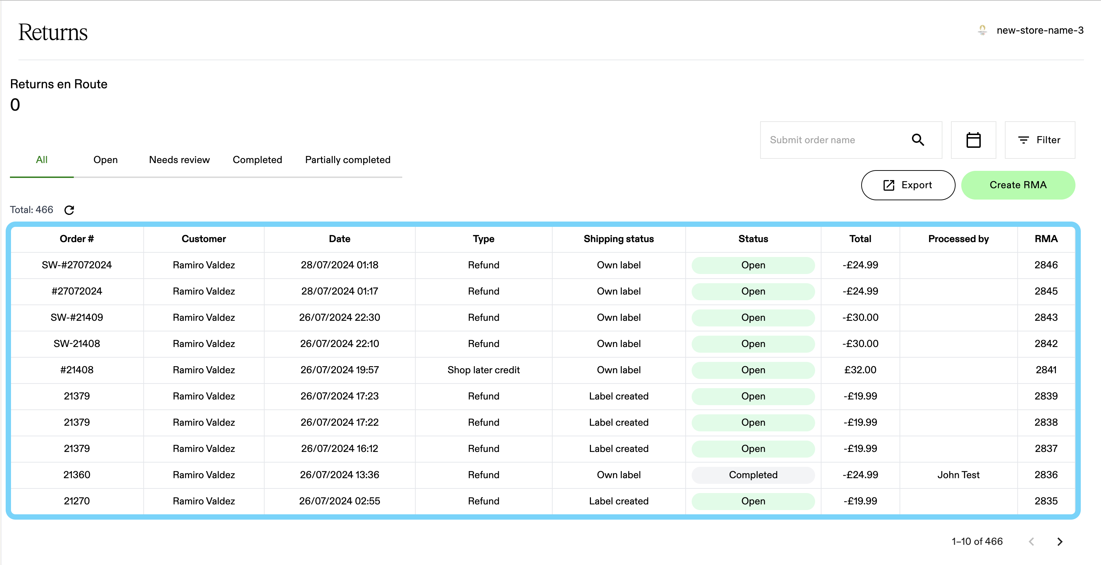
Task: Click the Completed status badge for RMA 2836
Action: coord(753,475)
